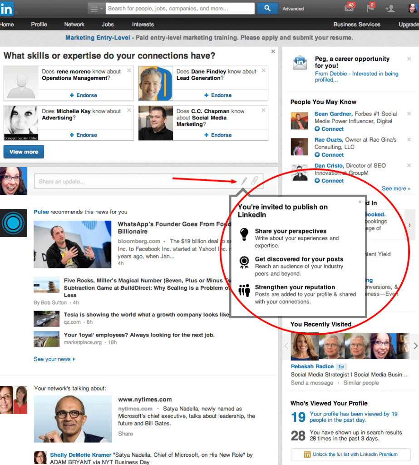Open the search category dropdown

(96, 9)
